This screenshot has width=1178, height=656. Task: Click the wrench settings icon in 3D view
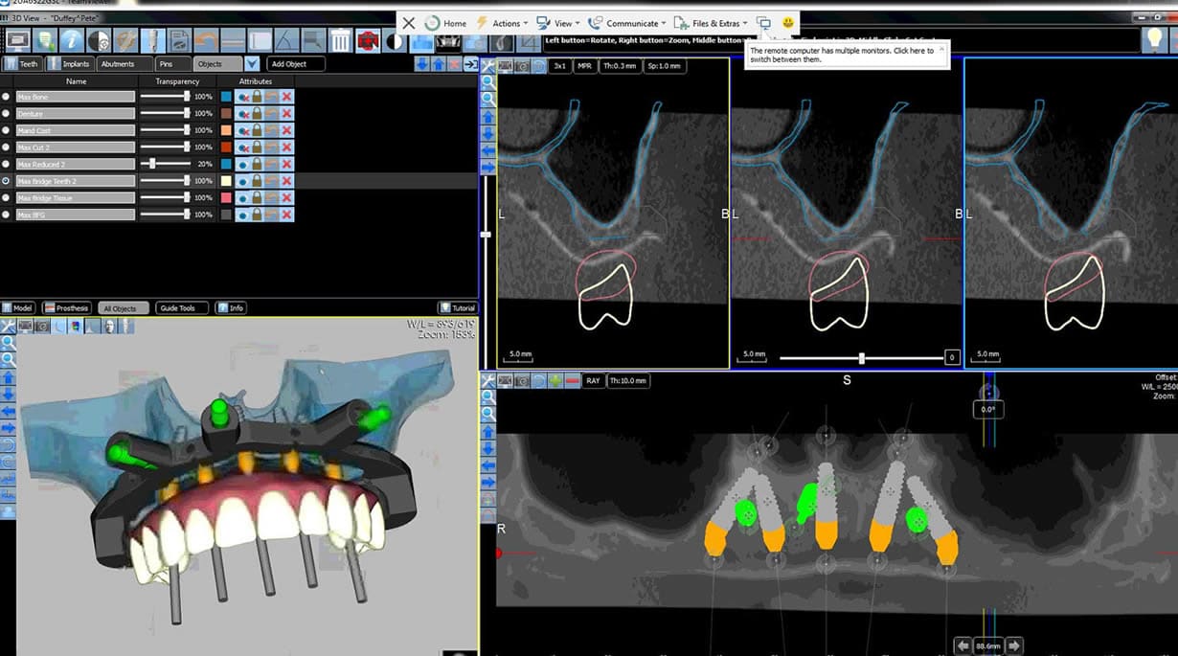8,327
